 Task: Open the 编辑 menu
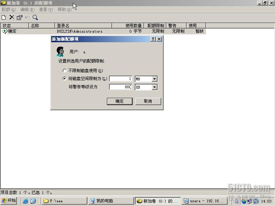click(27, 10)
